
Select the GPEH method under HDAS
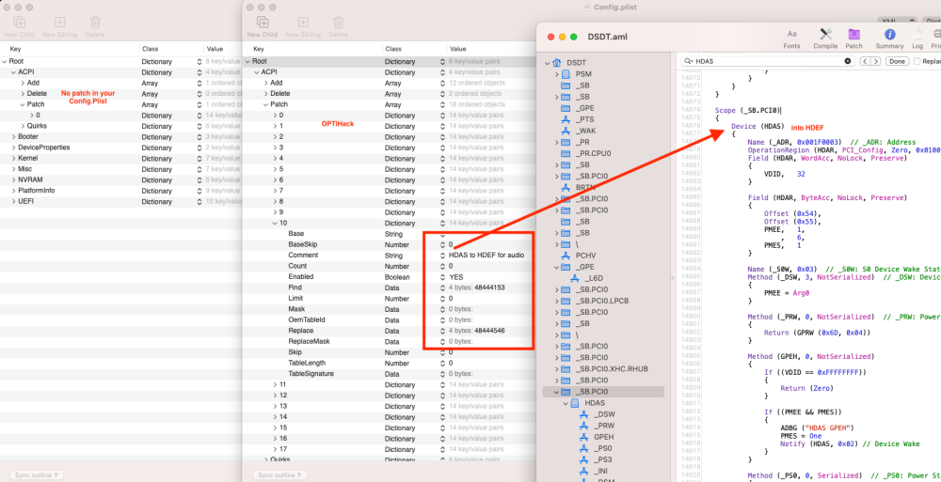pos(604,437)
